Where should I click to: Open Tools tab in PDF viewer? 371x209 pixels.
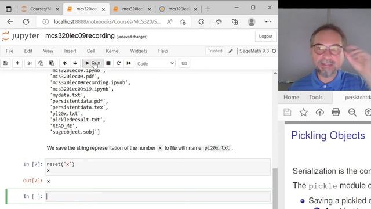315,97
